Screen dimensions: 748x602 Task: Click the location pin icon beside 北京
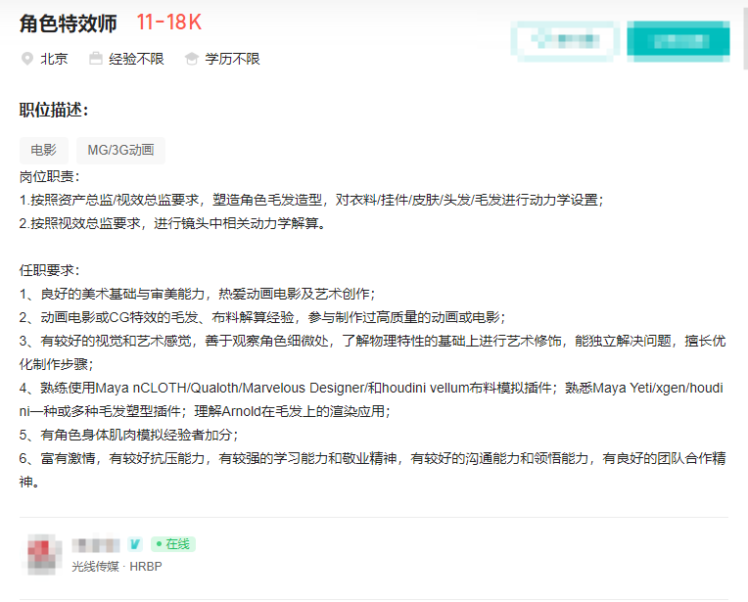(27, 59)
